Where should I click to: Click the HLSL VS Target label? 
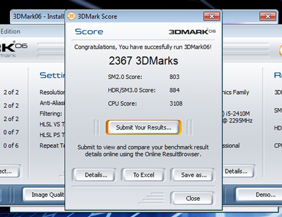click(x=52, y=124)
